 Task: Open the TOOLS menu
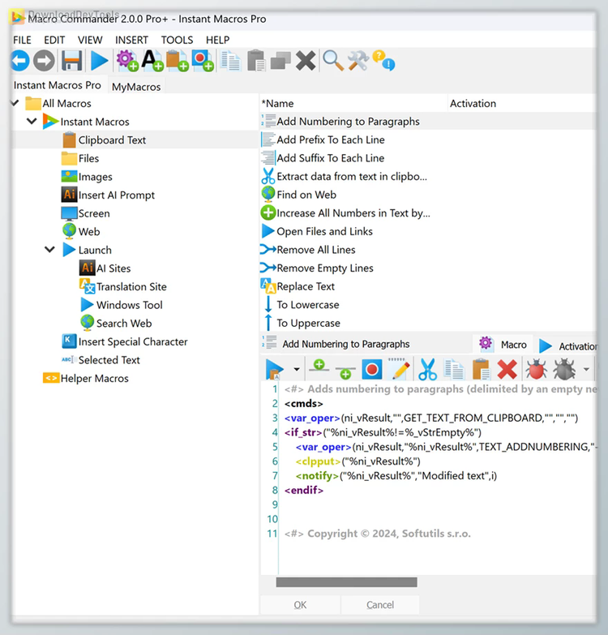(177, 40)
